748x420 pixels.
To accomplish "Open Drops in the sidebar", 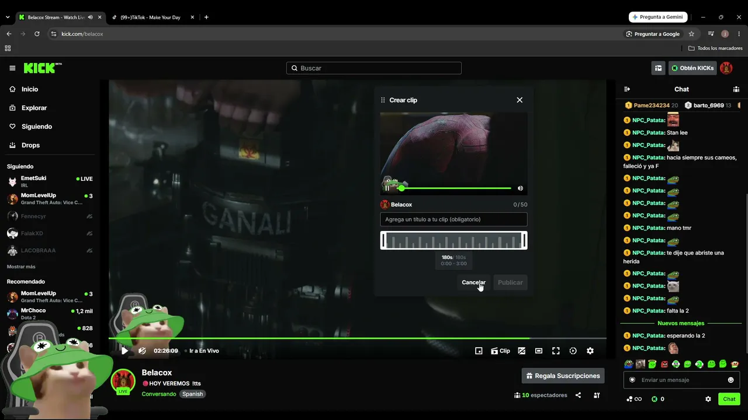I will tap(30, 145).
